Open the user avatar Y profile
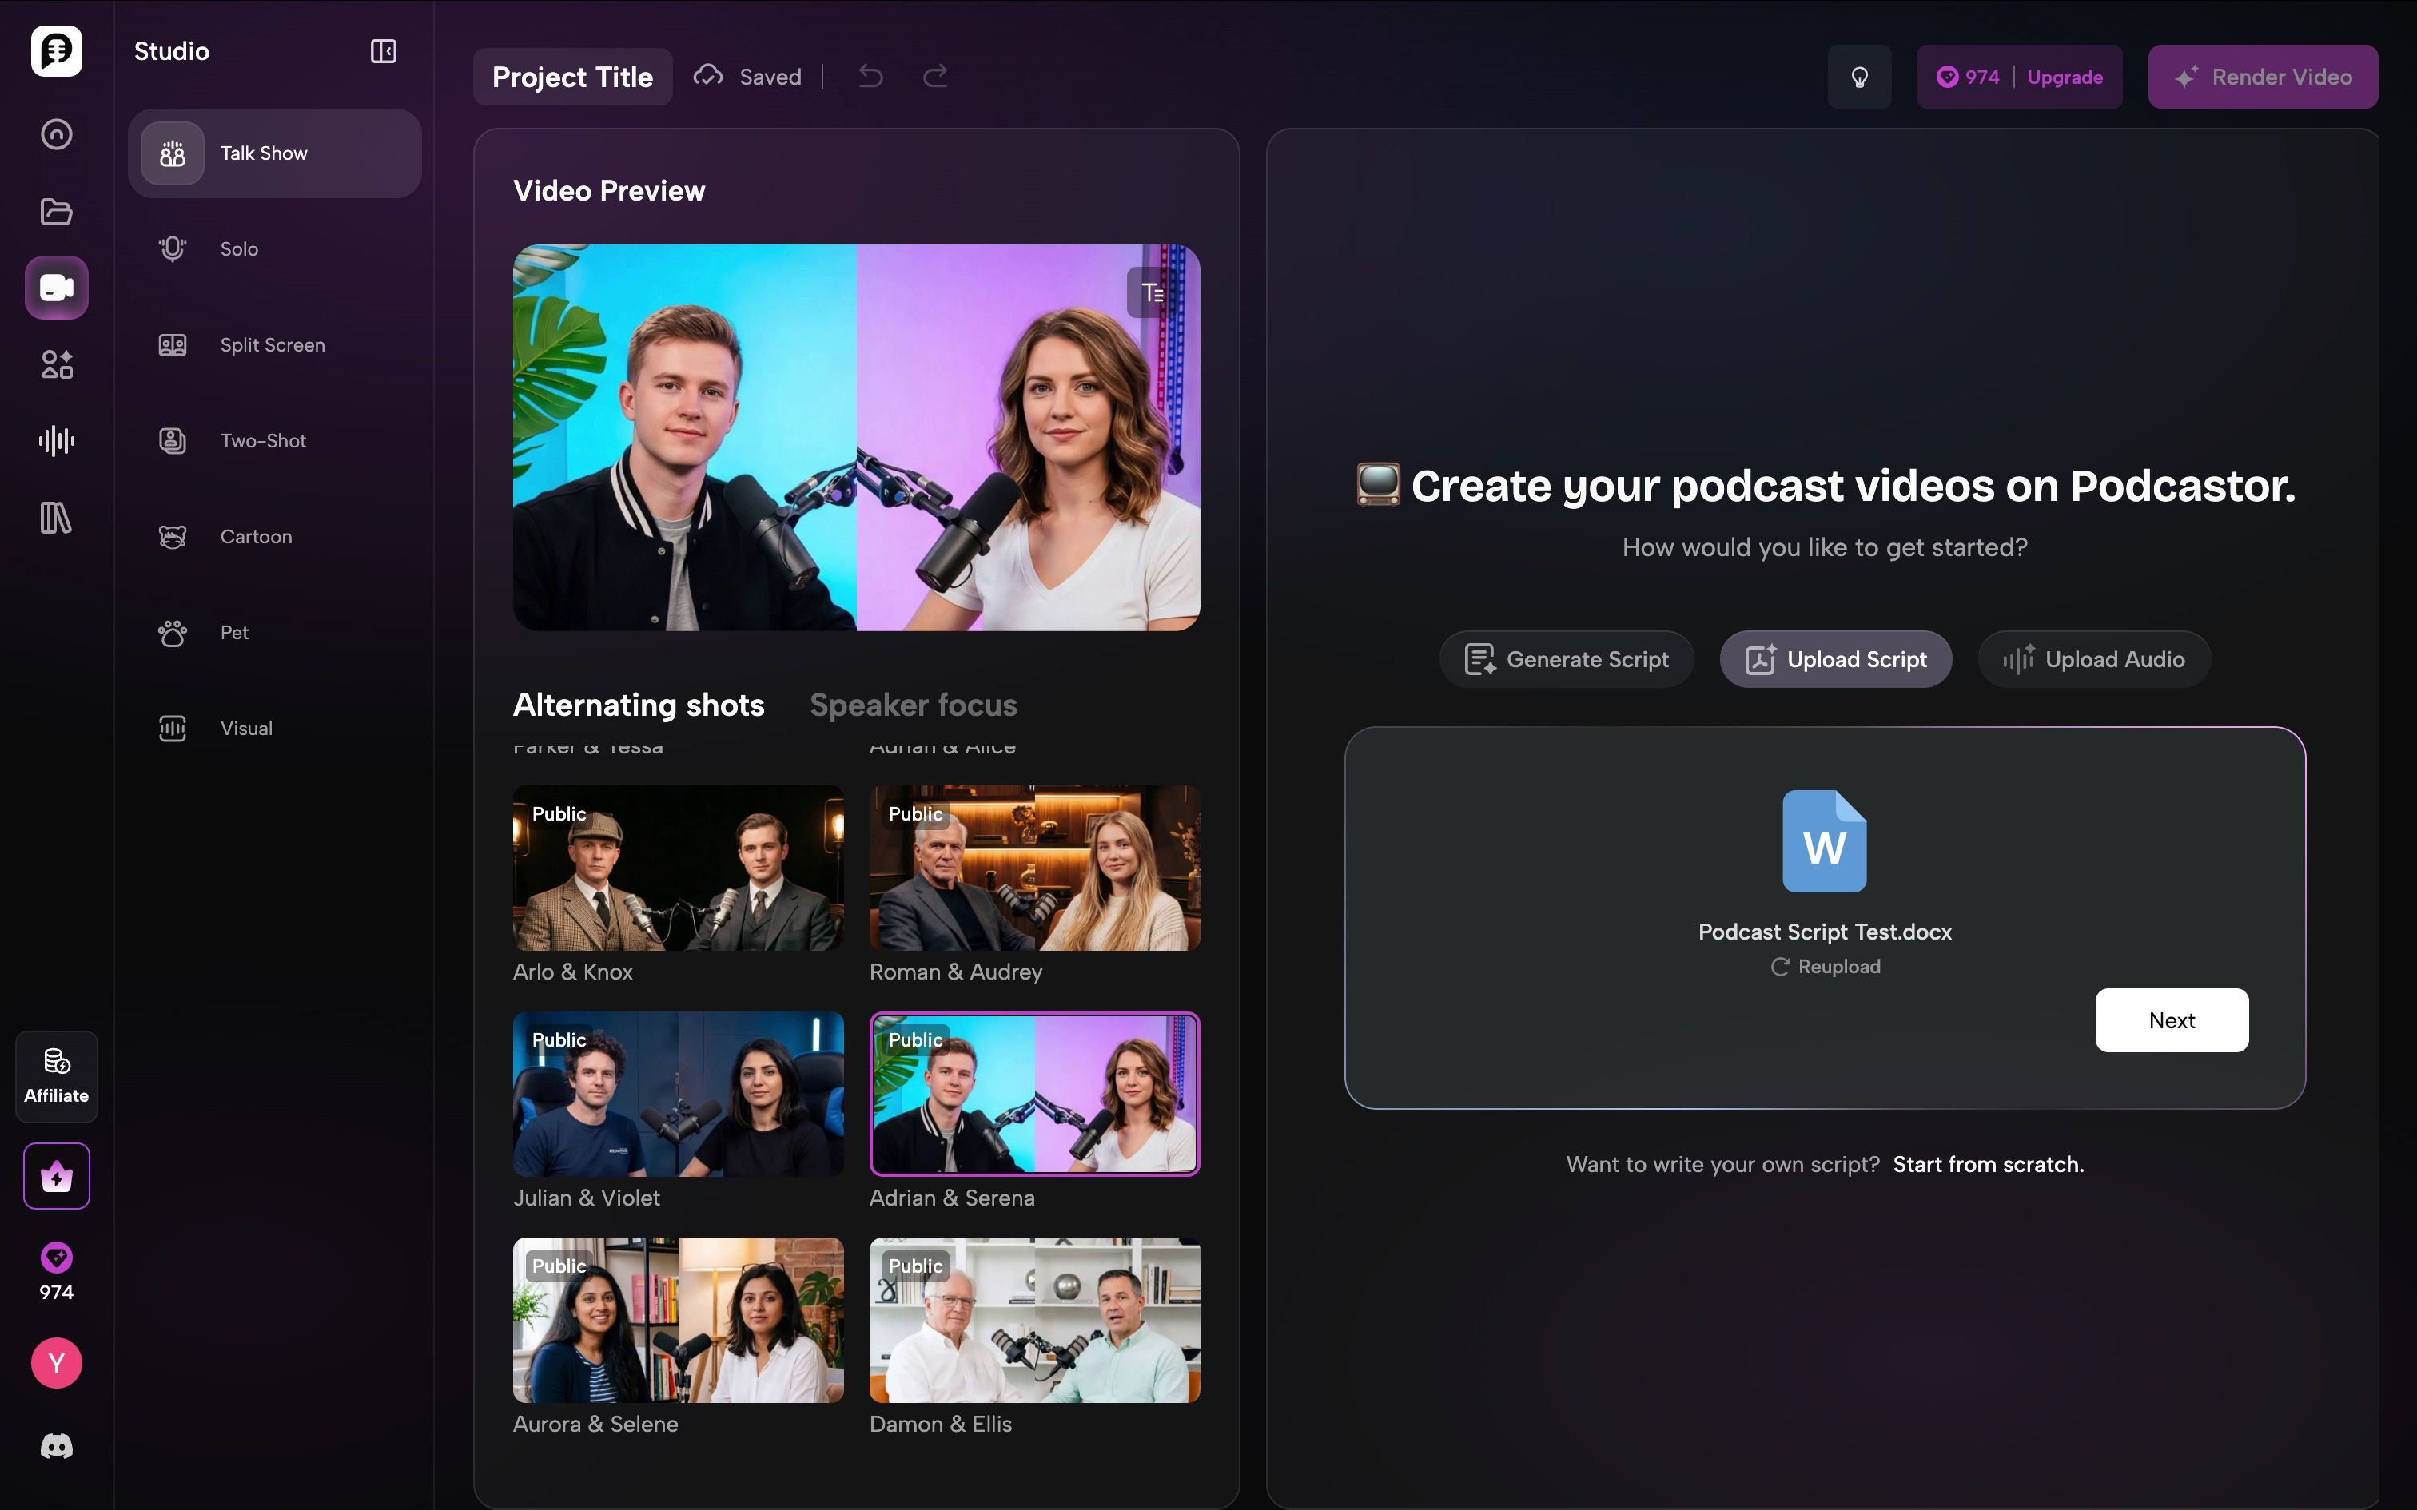The width and height of the screenshot is (2417, 1510). (56, 1363)
